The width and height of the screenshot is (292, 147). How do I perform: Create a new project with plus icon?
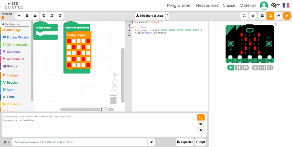[19, 16]
